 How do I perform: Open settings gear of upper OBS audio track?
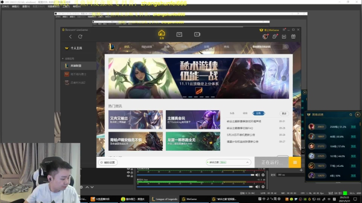[x=263, y=175]
